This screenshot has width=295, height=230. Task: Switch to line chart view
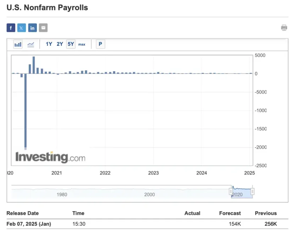click(31, 44)
